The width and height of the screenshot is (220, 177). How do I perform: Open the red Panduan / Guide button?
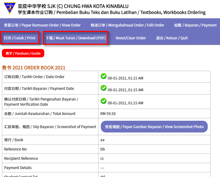(23, 53)
